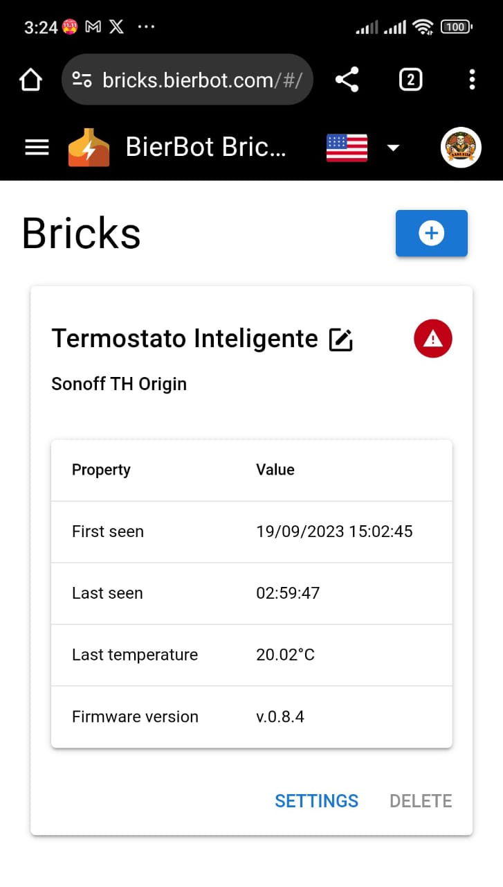
Task: Select the Firmware version row
Action: tap(252, 717)
